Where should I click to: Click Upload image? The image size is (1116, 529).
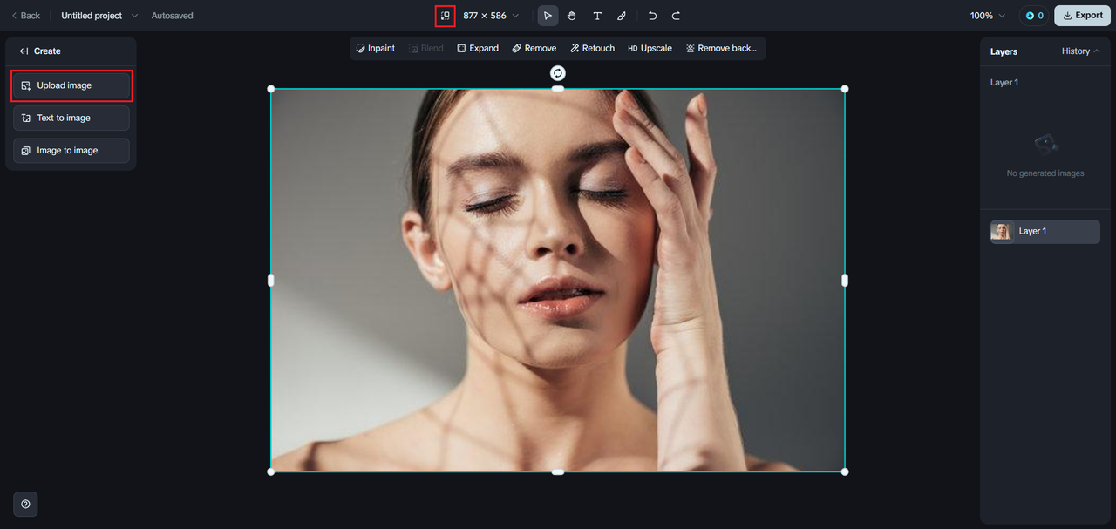click(x=71, y=85)
